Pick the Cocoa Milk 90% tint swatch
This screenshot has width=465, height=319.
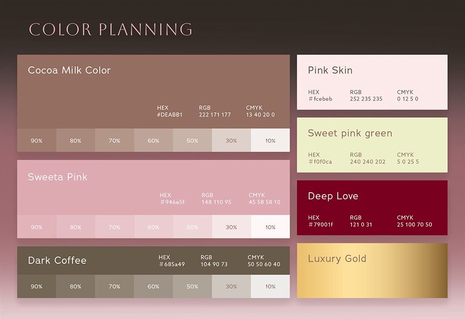(x=37, y=140)
